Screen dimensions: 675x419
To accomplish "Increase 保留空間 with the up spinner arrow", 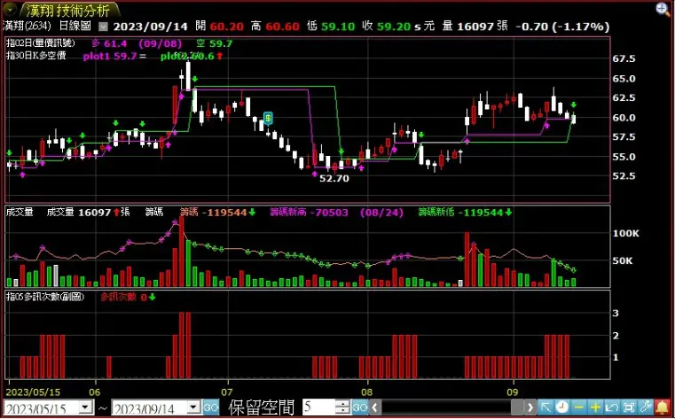I will coord(342,404).
